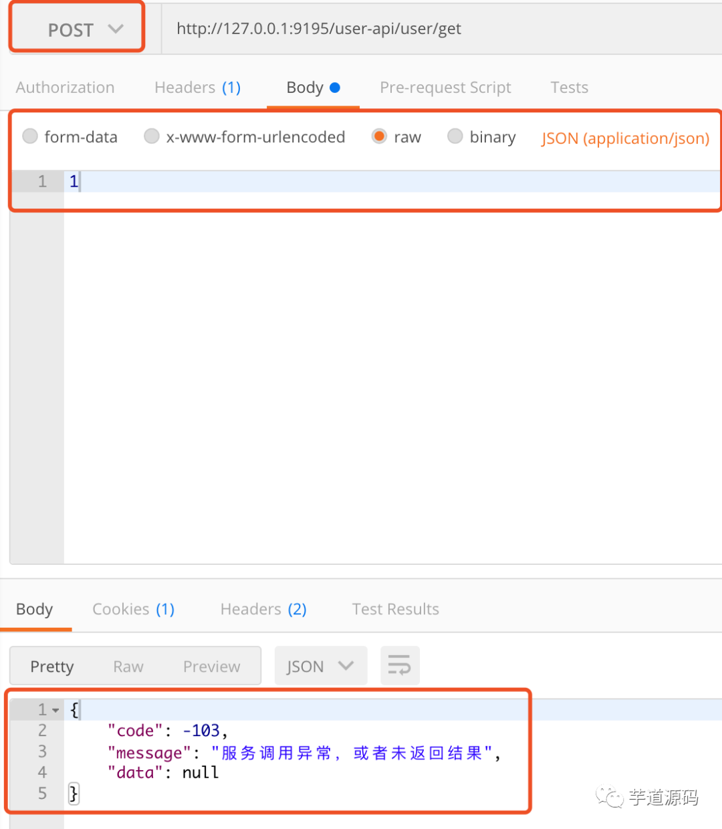The height and width of the screenshot is (829, 722).
Task: Click line 1 of the request body editor
Action: (x=393, y=181)
